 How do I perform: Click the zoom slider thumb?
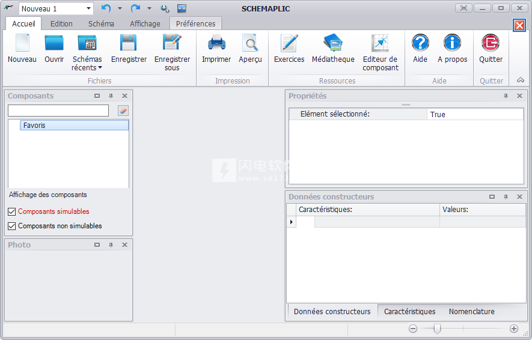point(438,329)
